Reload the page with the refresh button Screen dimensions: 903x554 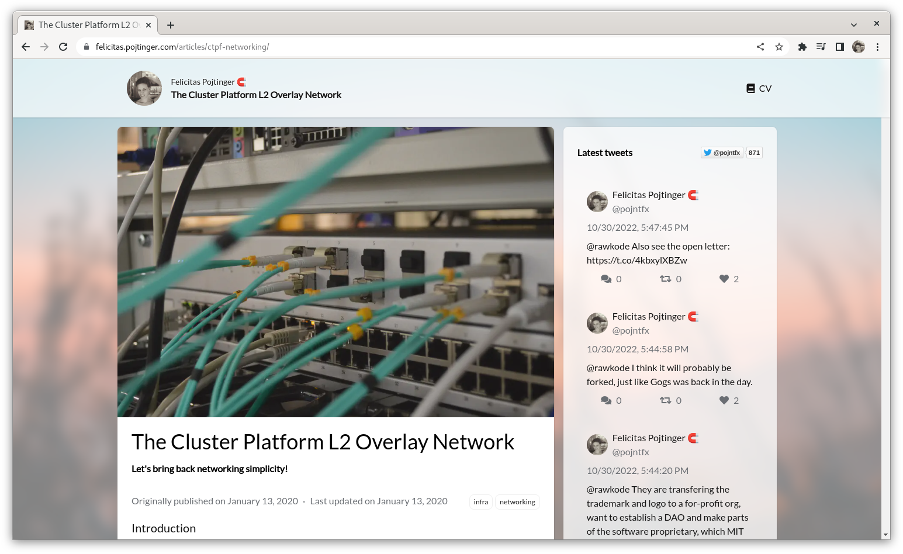[63, 47]
